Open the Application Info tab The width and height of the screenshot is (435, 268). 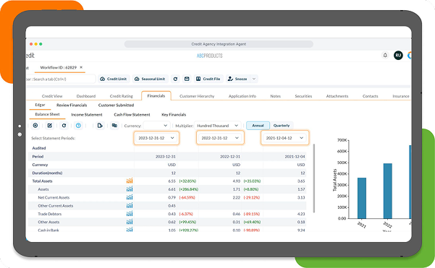click(x=242, y=96)
